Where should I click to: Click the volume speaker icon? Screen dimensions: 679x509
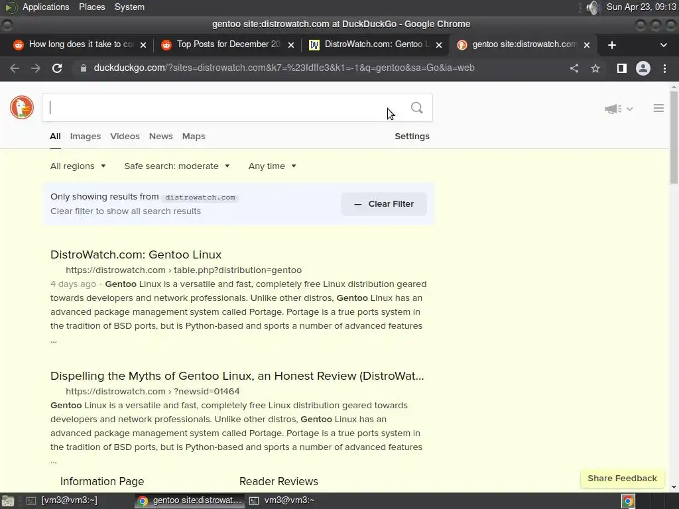(592, 7)
